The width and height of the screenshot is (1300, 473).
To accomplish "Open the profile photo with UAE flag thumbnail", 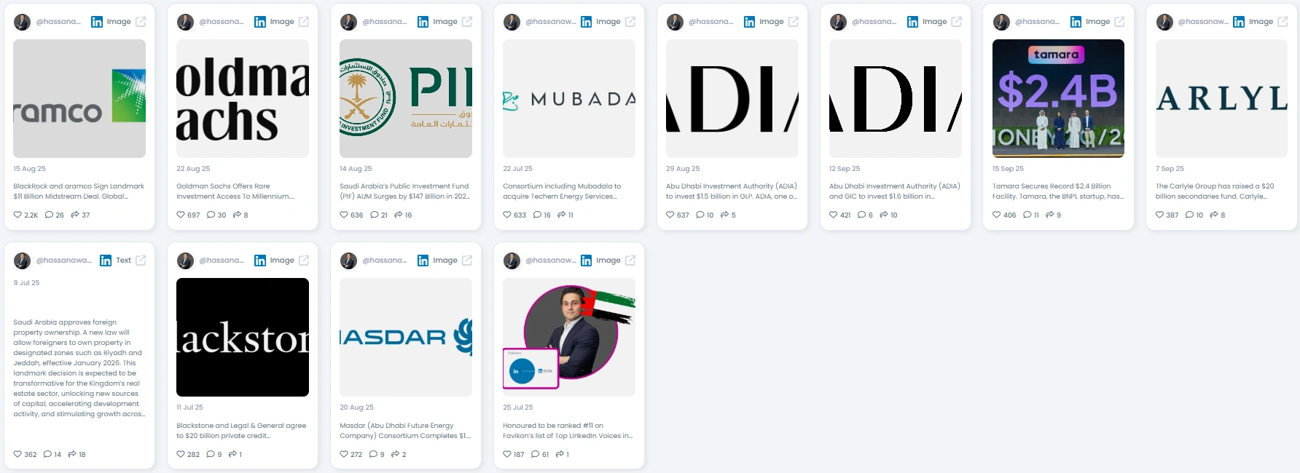I will click(x=569, y=337).
